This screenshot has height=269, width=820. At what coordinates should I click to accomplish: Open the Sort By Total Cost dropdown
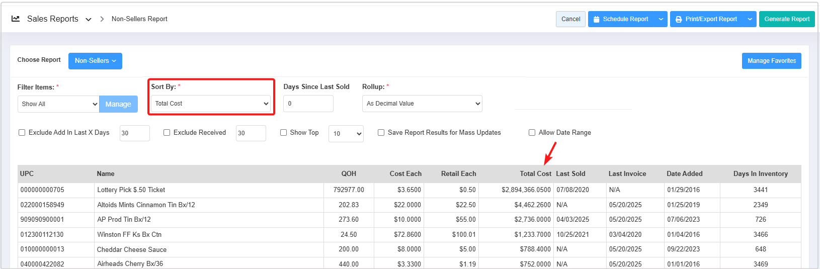click(211, 104)
